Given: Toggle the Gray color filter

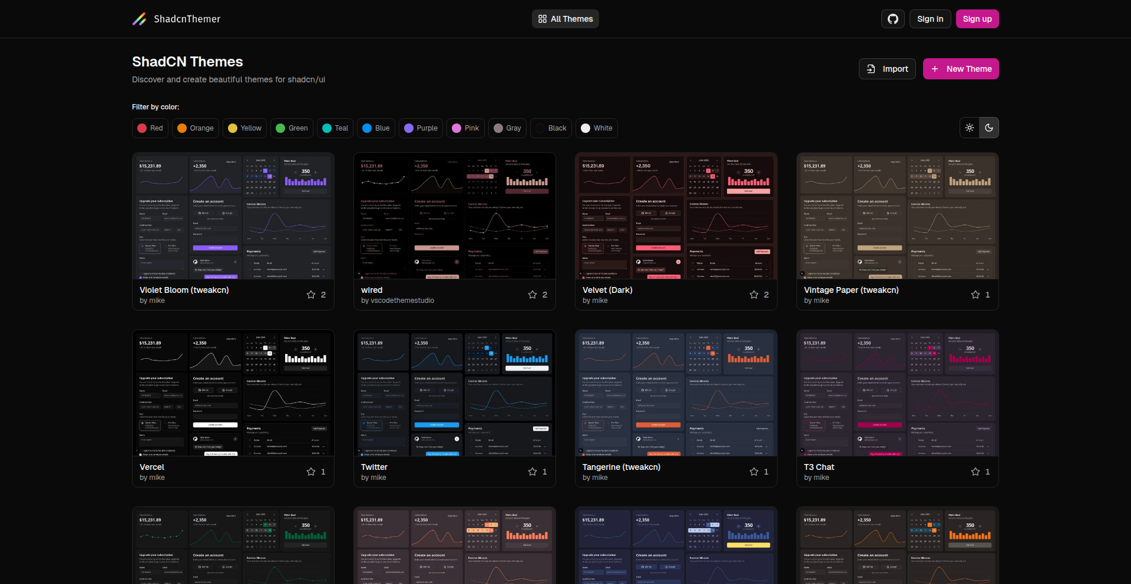Looking at the screenshot, I should (507, 128).
